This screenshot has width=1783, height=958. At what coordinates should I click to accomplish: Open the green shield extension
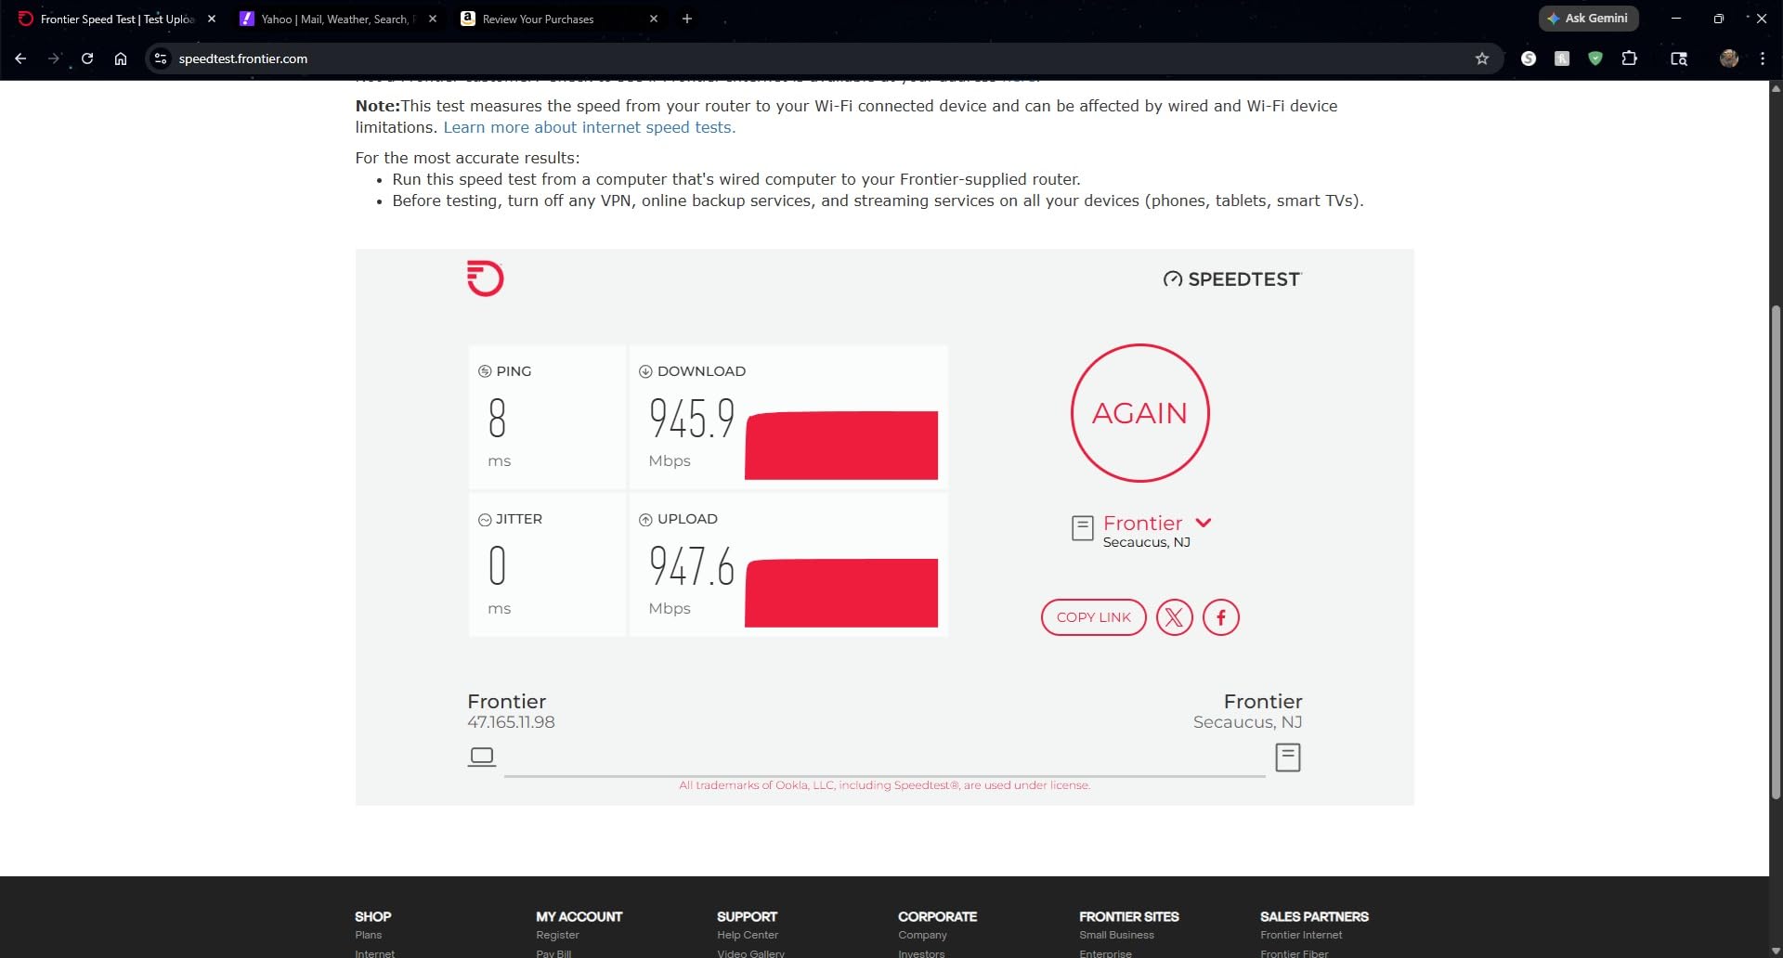point(1595,58)
